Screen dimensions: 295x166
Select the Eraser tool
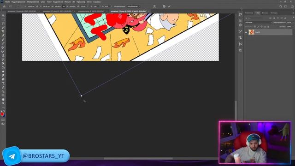pyautogui.click(x=3, y=64)
